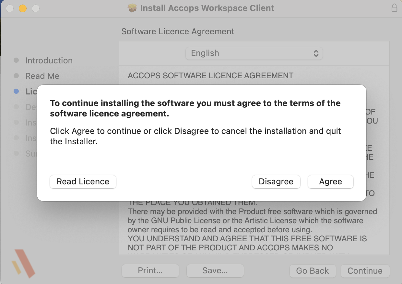
Task: Click the window title text
Action: pyautogui.click(x=207, y=8)
